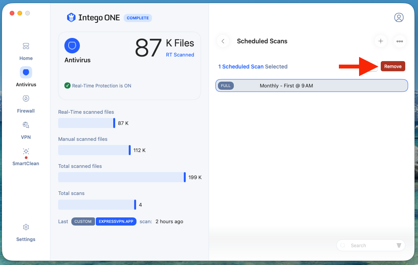Select the Monthly - First @ 9 AM scan
The image size is (418, 265).
312,85
